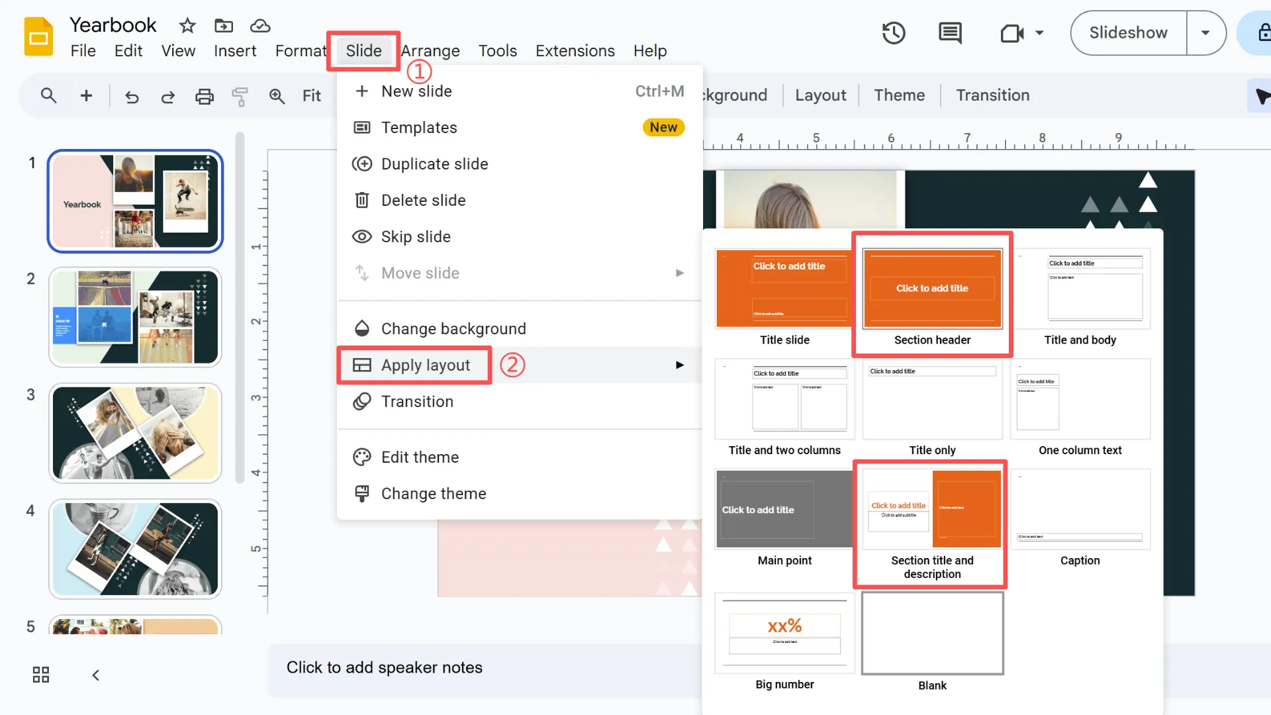
Task: Expand Apply layout submenu arrow
Action: (x=679, y=365)
